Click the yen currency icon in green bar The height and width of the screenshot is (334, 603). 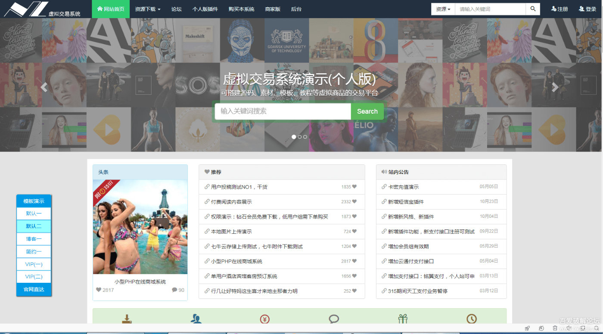tap(265, 319)
